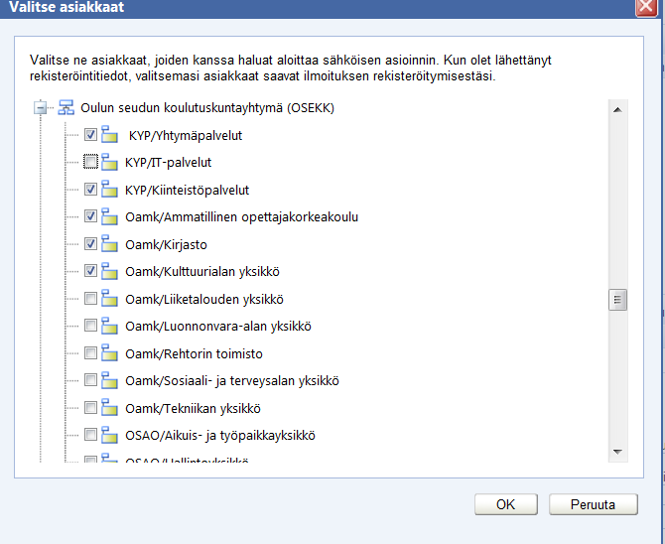Click the folder icon for KYP/Yhtymäpalvelut

109,134
